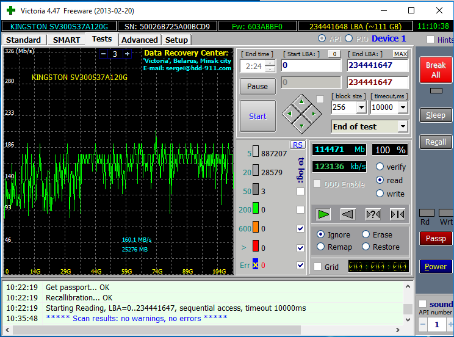Screen dimensions: 454x337
Task: Switch to the SMART tab
Action: pyautogui.click(x=66, y=40)
